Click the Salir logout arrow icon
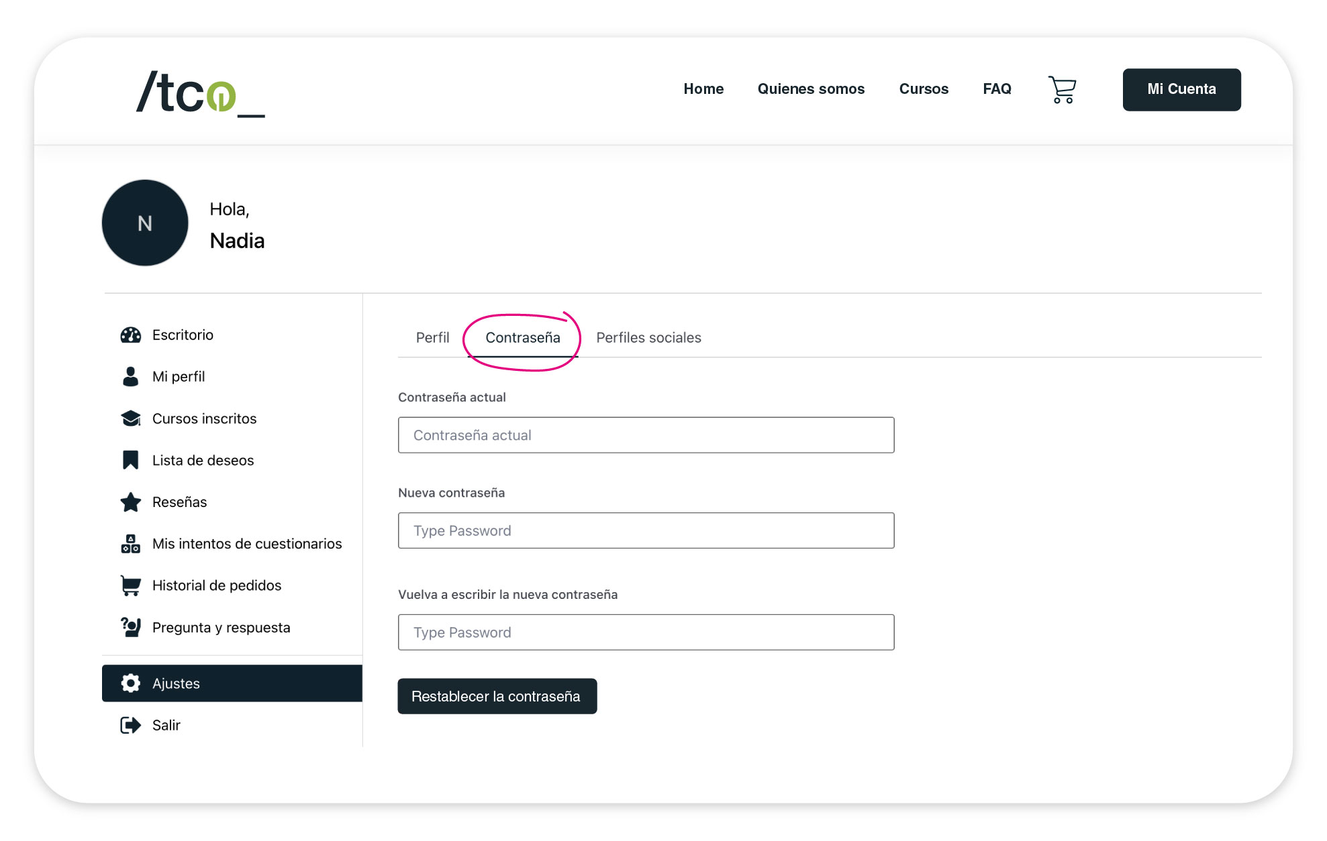 [130, 725]
